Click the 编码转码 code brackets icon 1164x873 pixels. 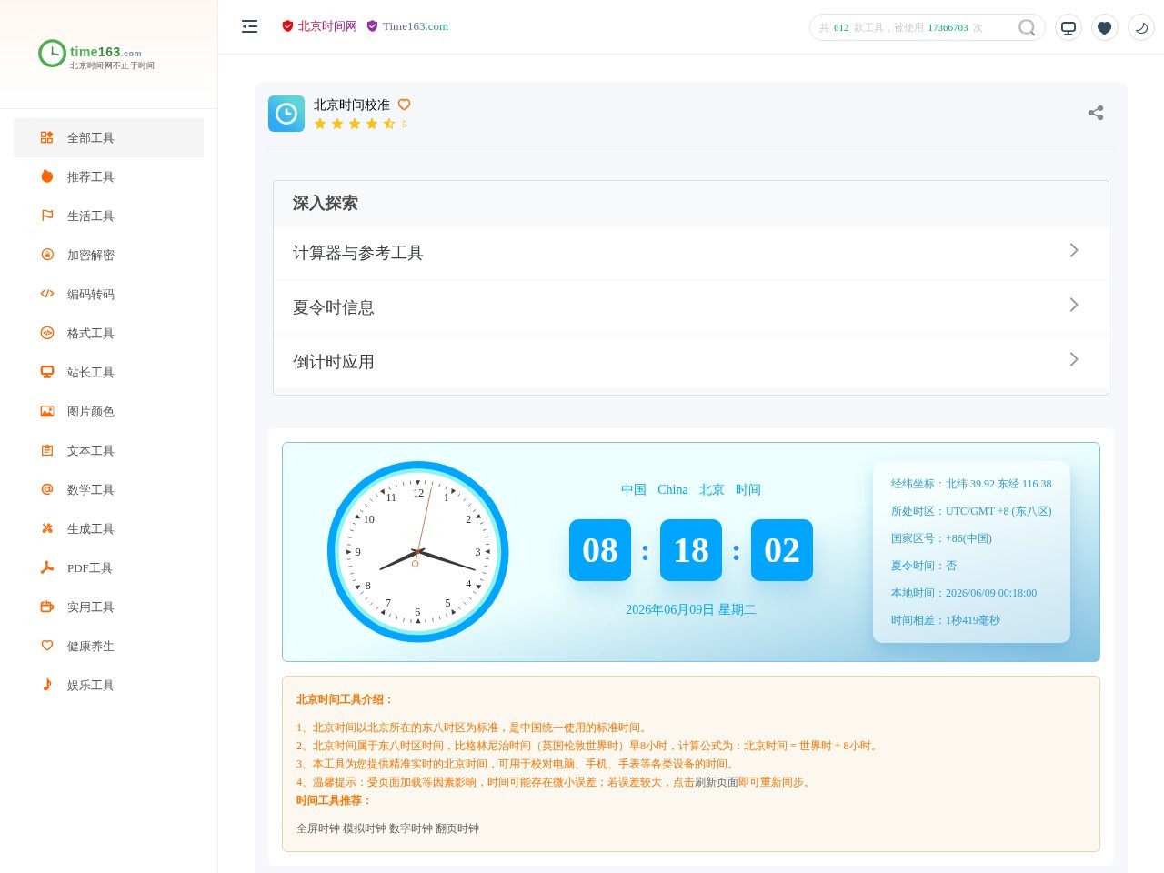coord(47,294)
